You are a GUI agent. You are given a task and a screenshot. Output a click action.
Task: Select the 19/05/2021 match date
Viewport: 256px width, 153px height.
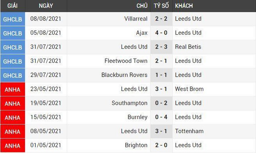point(46,103)
